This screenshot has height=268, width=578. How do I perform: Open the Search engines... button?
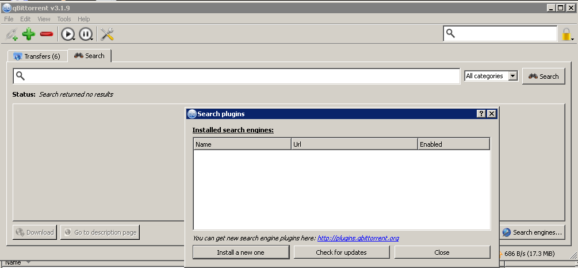point(532,232)
